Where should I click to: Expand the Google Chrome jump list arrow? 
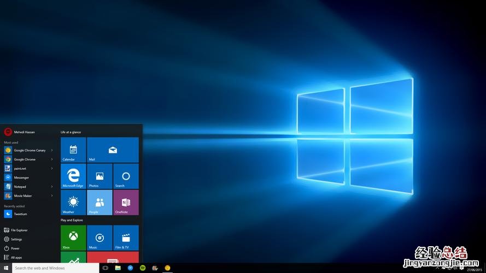[52, 159]
